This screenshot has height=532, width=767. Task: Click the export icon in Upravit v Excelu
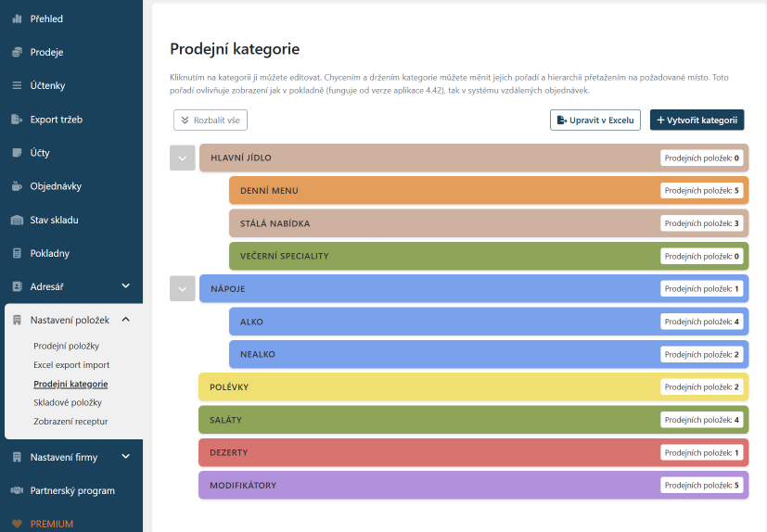coord(562,120)
